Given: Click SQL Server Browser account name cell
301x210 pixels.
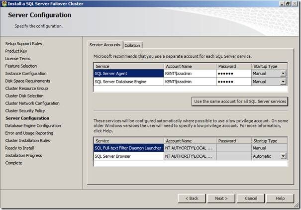Looking at the screenshot, I should (190, 156).
